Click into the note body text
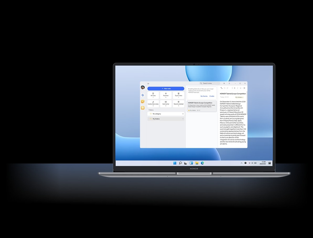313x238 pixels. click(233, 123)
